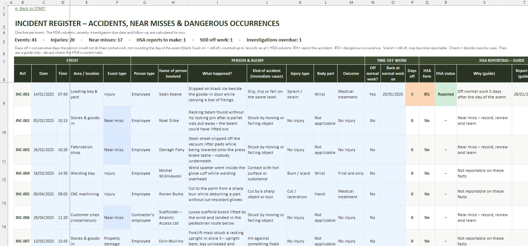Click cell INC-003

tap(23, 150)
